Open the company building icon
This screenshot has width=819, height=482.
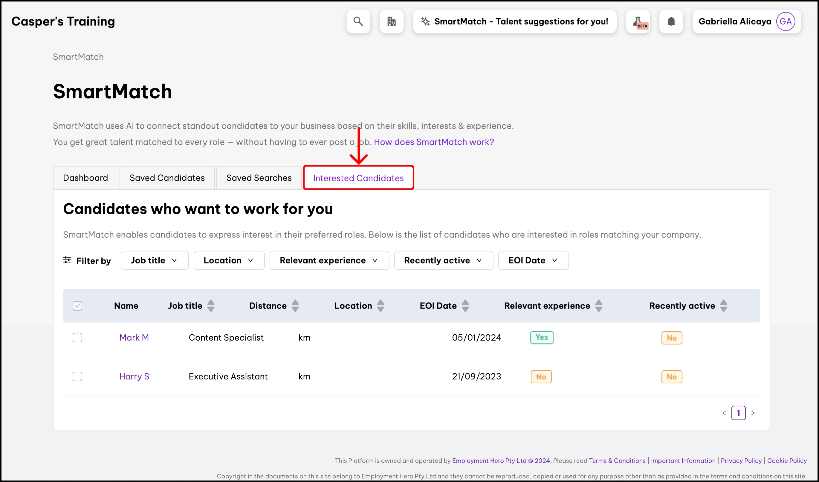pyautogui.click(x=391, y=22)
